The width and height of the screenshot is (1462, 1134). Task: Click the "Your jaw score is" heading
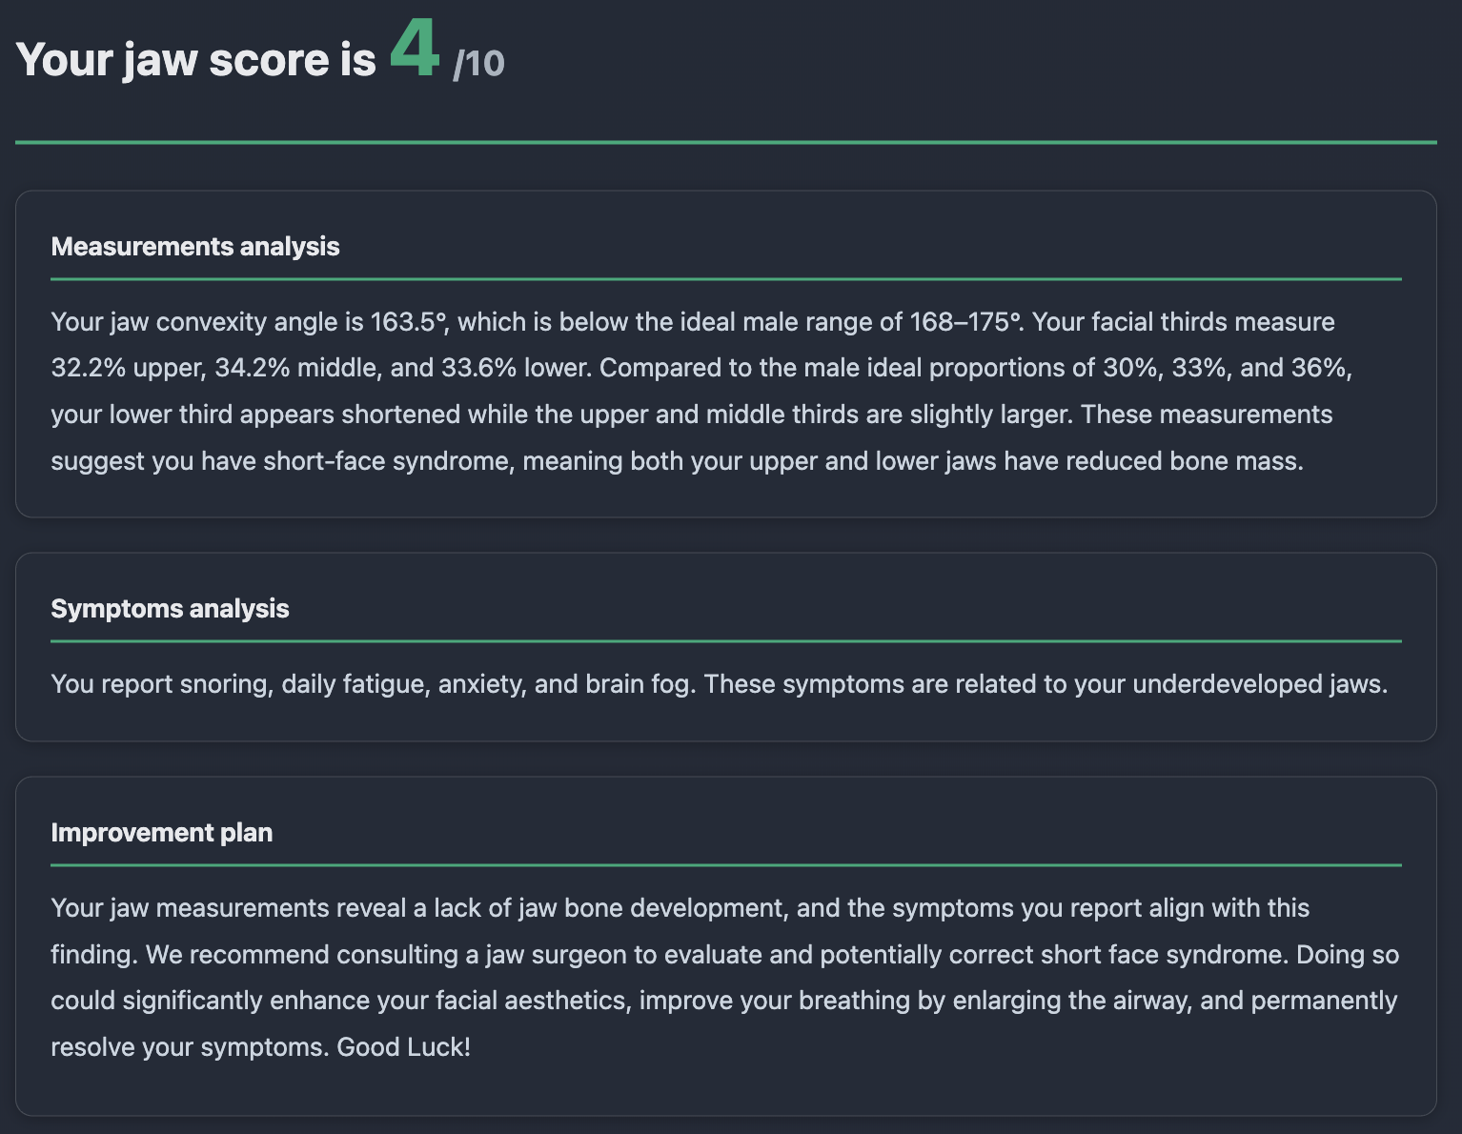pyautogui.click(x=195, y=60)
